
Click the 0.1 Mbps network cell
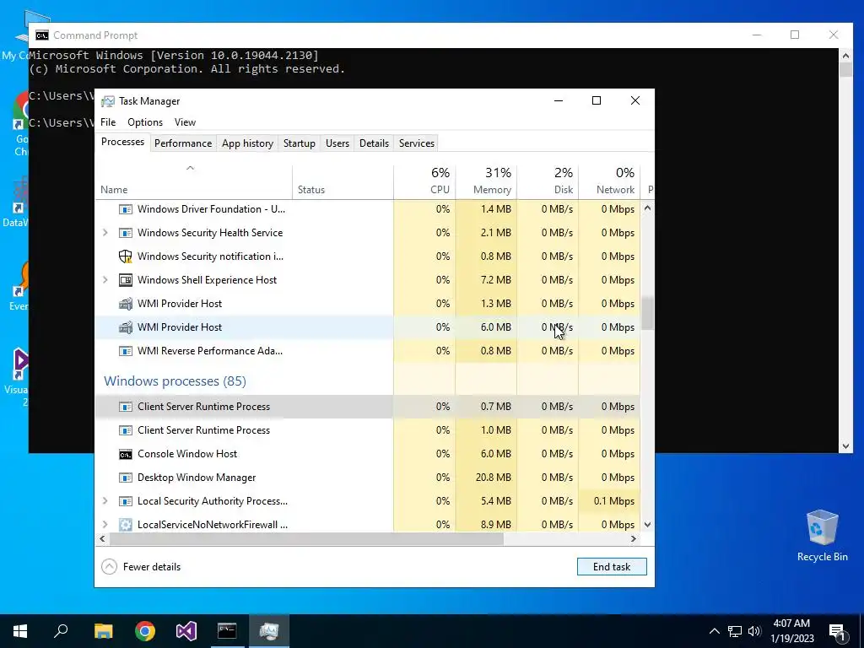(609, 501)
